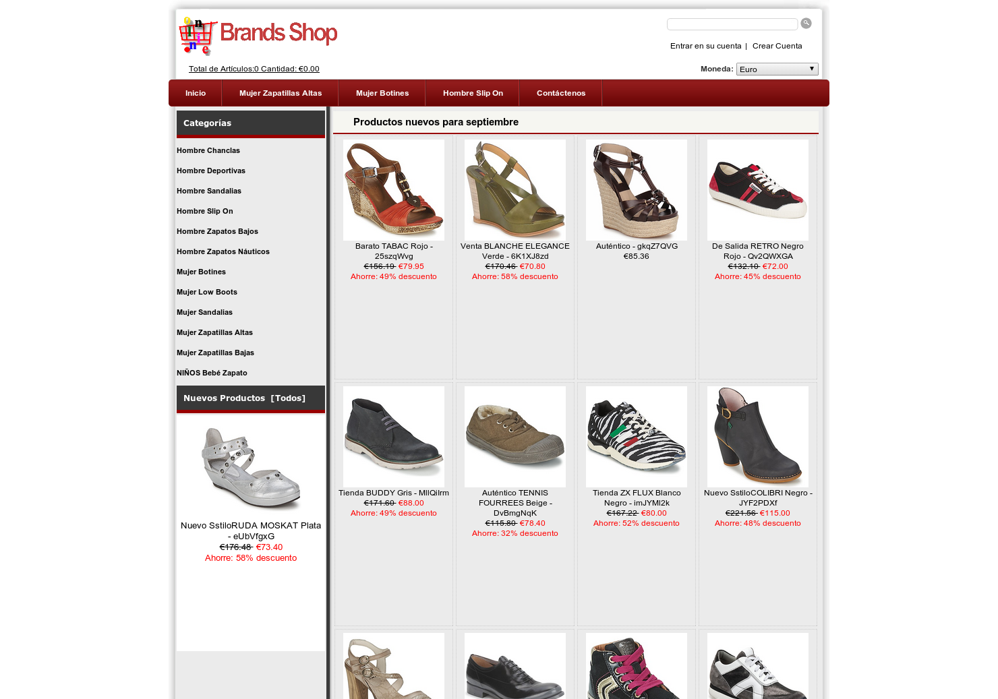Select the Mujer Low Boots category
Screen dimensions: 998x699
(x=207, y=292)
